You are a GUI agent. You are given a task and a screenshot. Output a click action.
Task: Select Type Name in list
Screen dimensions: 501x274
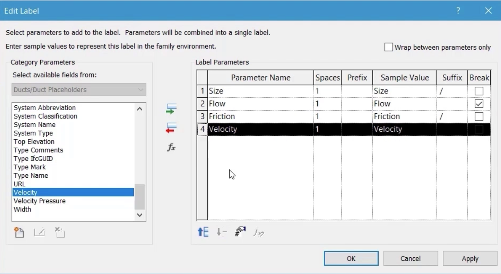(x=31, y=175)
